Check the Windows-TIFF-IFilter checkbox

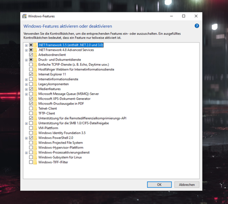tap(31, 162)
